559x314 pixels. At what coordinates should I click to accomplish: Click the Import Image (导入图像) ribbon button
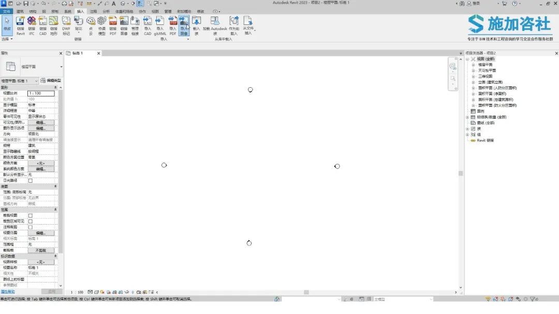point(184,26)
